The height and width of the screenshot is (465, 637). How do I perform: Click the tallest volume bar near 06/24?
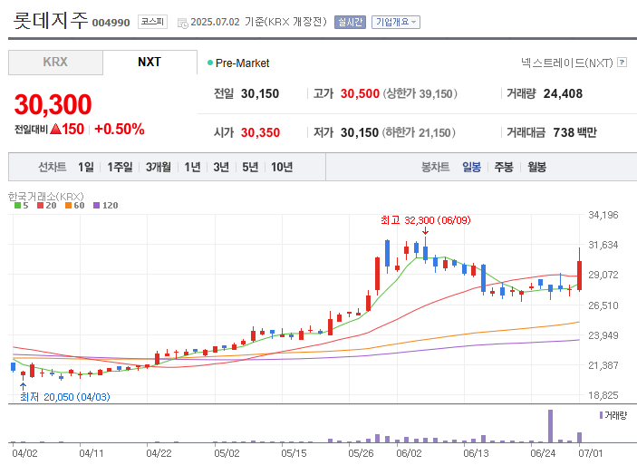(551, 426)
